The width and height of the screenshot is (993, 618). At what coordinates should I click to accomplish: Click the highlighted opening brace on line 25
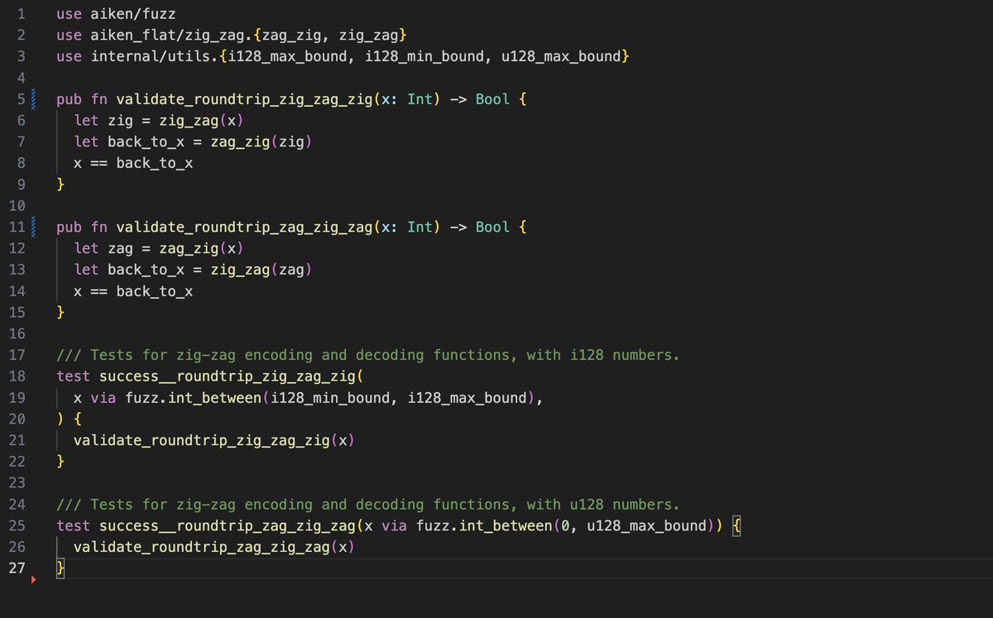(x=737, y=525)
